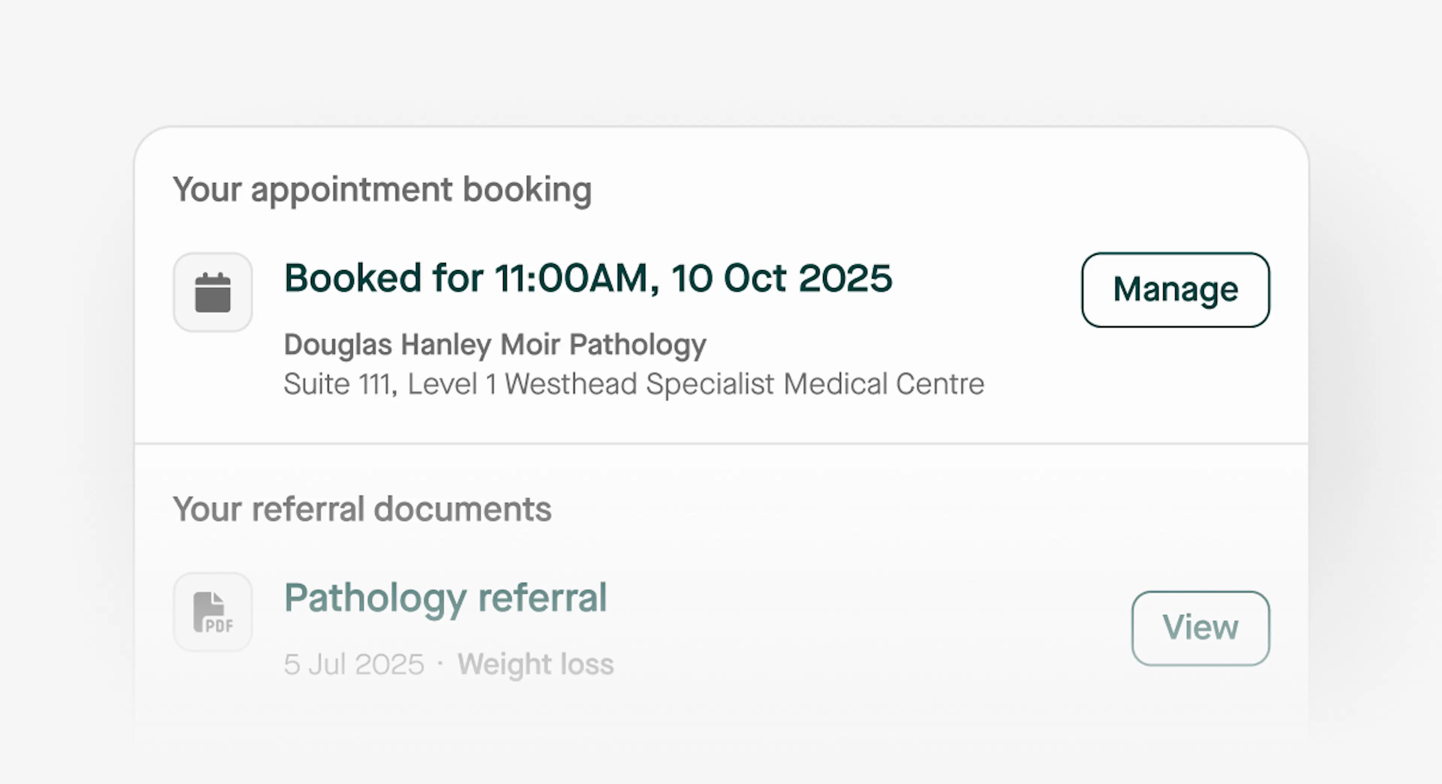Click the "Your appointment booking" heading
Screen dimensions: 1442x784
pyautogui.click(x=382, y=189)
